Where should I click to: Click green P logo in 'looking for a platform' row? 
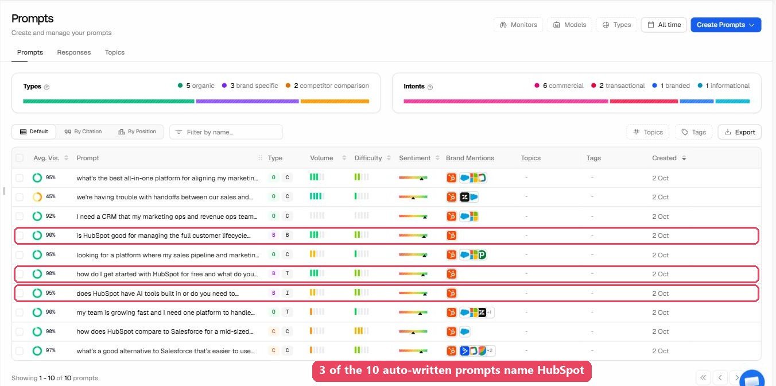coord(482,255)
